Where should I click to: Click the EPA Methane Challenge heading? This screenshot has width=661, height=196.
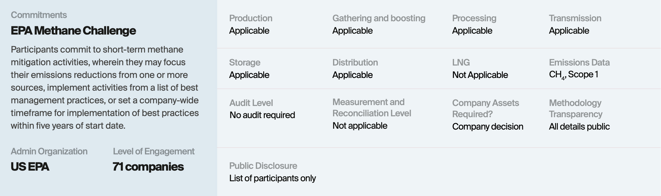pos(73,31)
